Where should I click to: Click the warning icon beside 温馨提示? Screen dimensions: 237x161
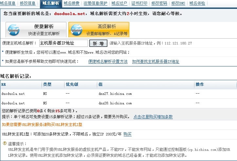(x=5, y=143)
